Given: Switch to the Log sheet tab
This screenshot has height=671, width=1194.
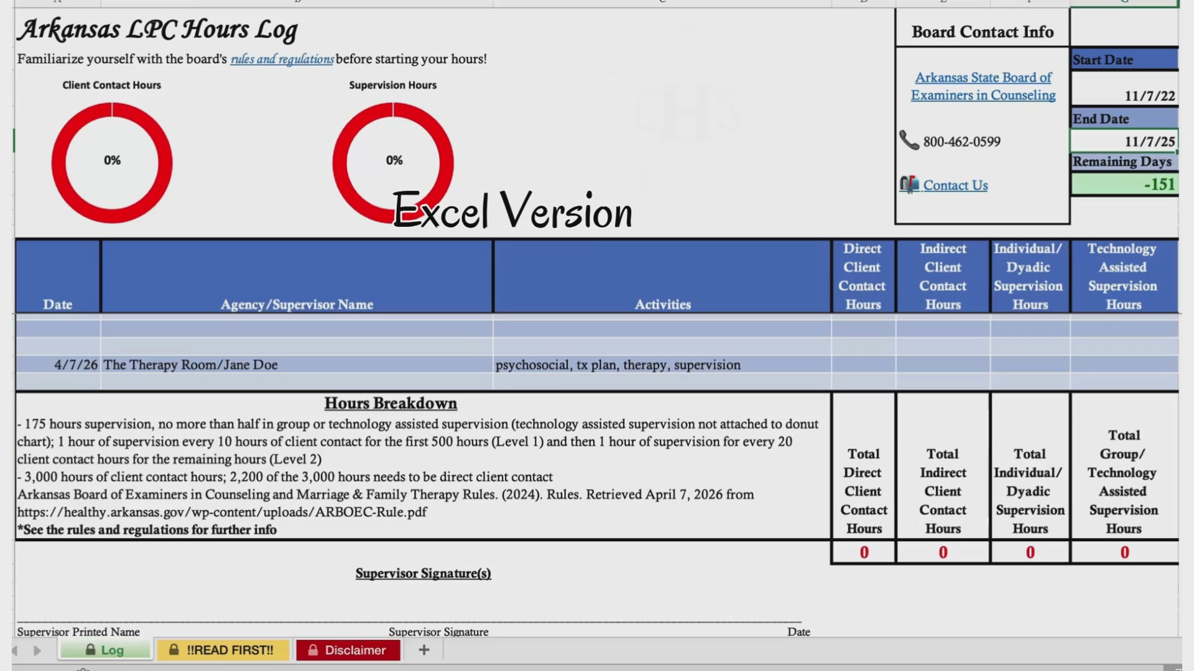Looking at the screenshot, I should (x=106, y=650).
